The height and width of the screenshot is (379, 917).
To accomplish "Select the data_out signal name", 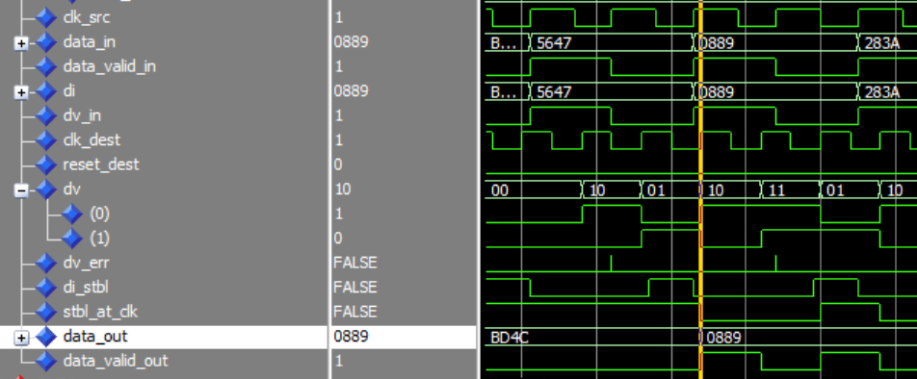I will coord(94,337).
